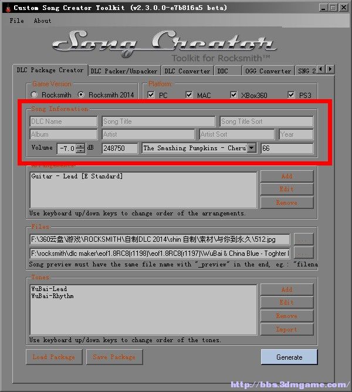Click the Save Package button
Viewport: 352px width, 392px height.
coord(114,357)
